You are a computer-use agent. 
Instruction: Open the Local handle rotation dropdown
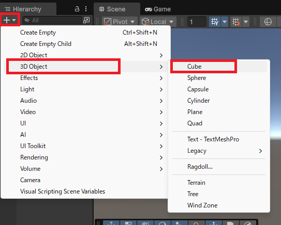[158, 22]
